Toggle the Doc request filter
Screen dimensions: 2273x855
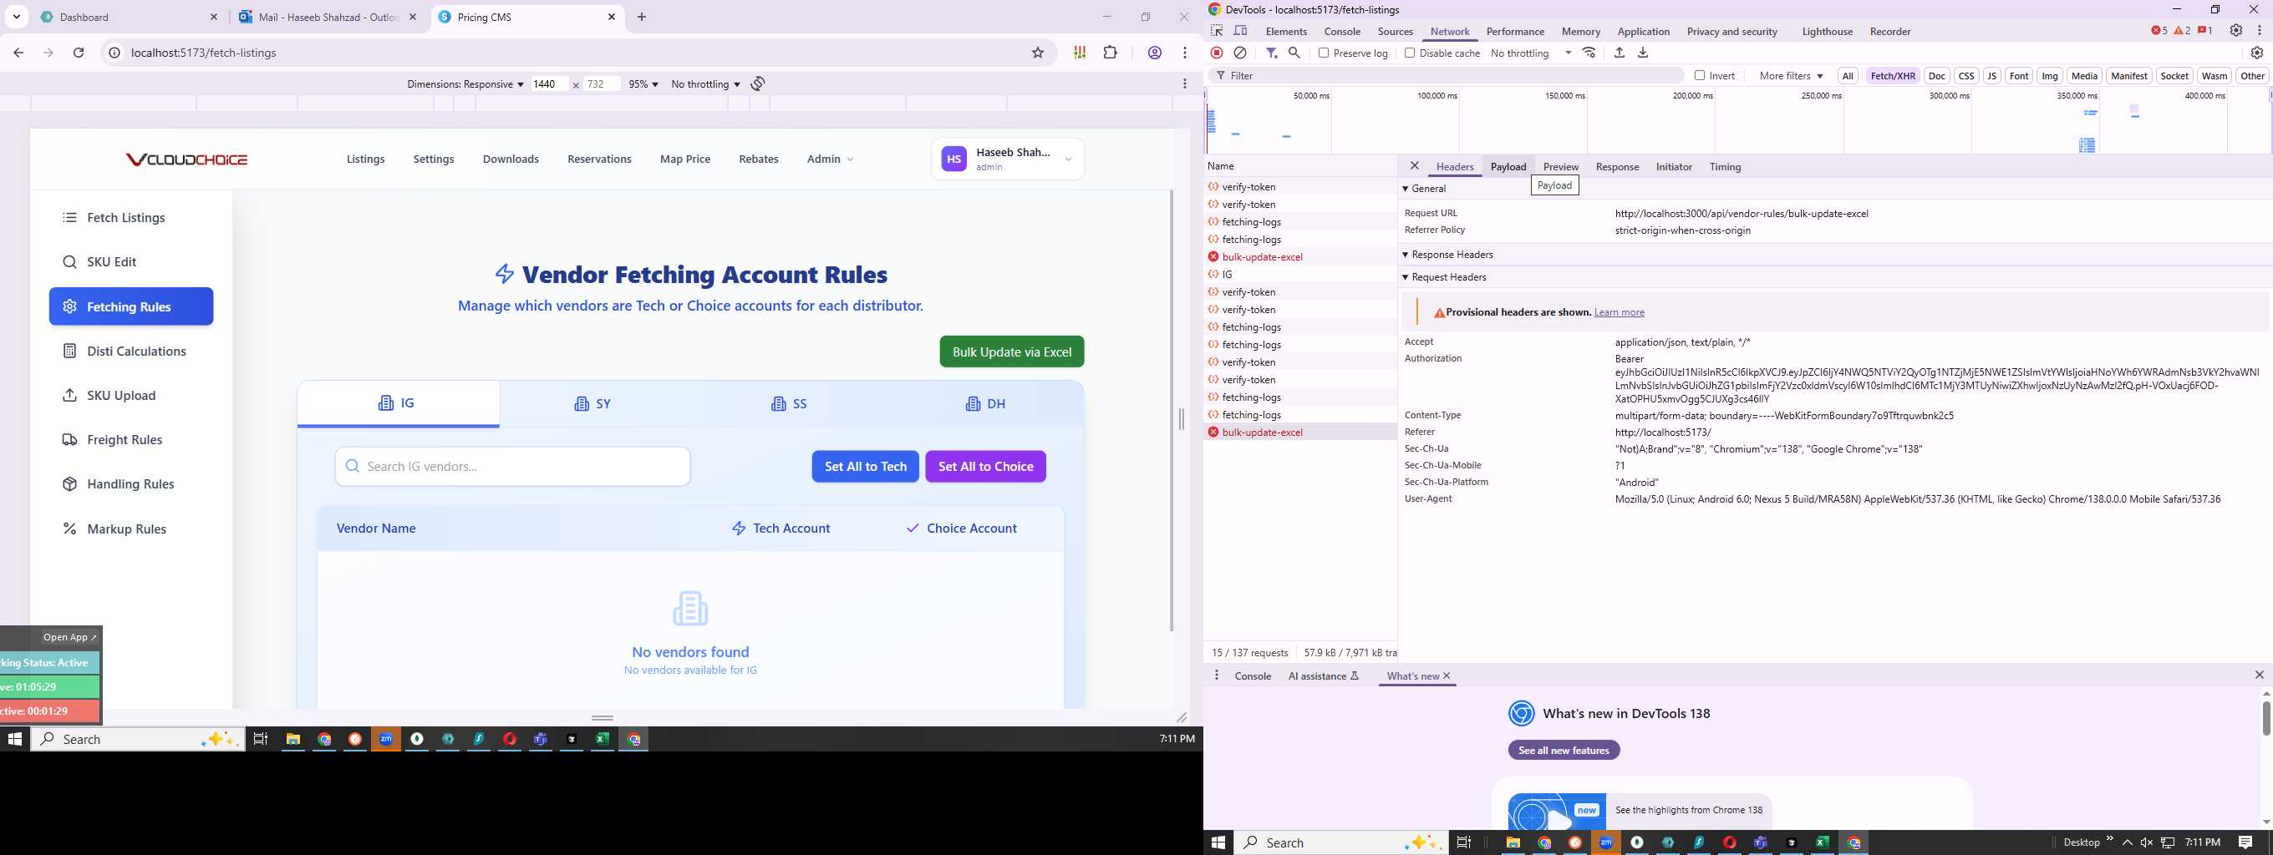[x=1937, y=76]
